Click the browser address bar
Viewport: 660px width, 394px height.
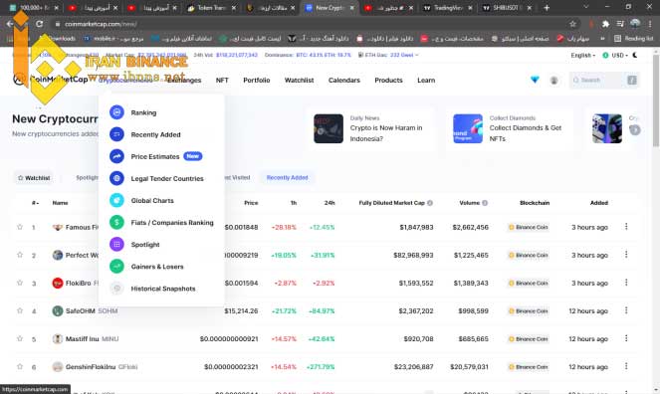coord(312,24)
